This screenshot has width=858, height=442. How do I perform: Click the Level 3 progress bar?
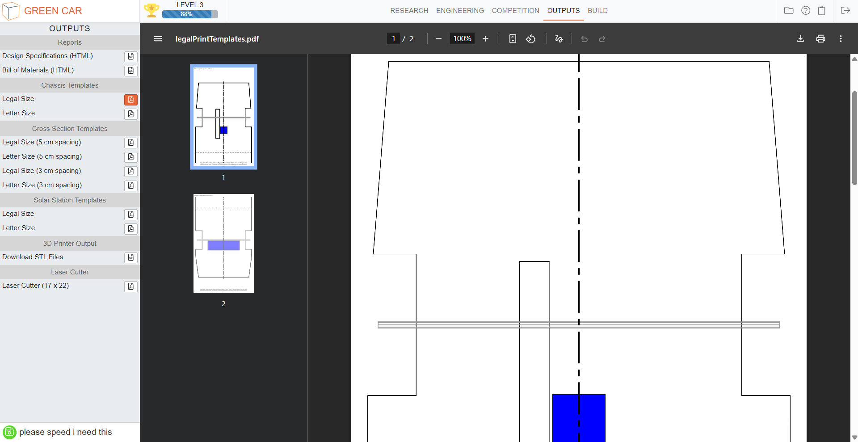[190, 14]
